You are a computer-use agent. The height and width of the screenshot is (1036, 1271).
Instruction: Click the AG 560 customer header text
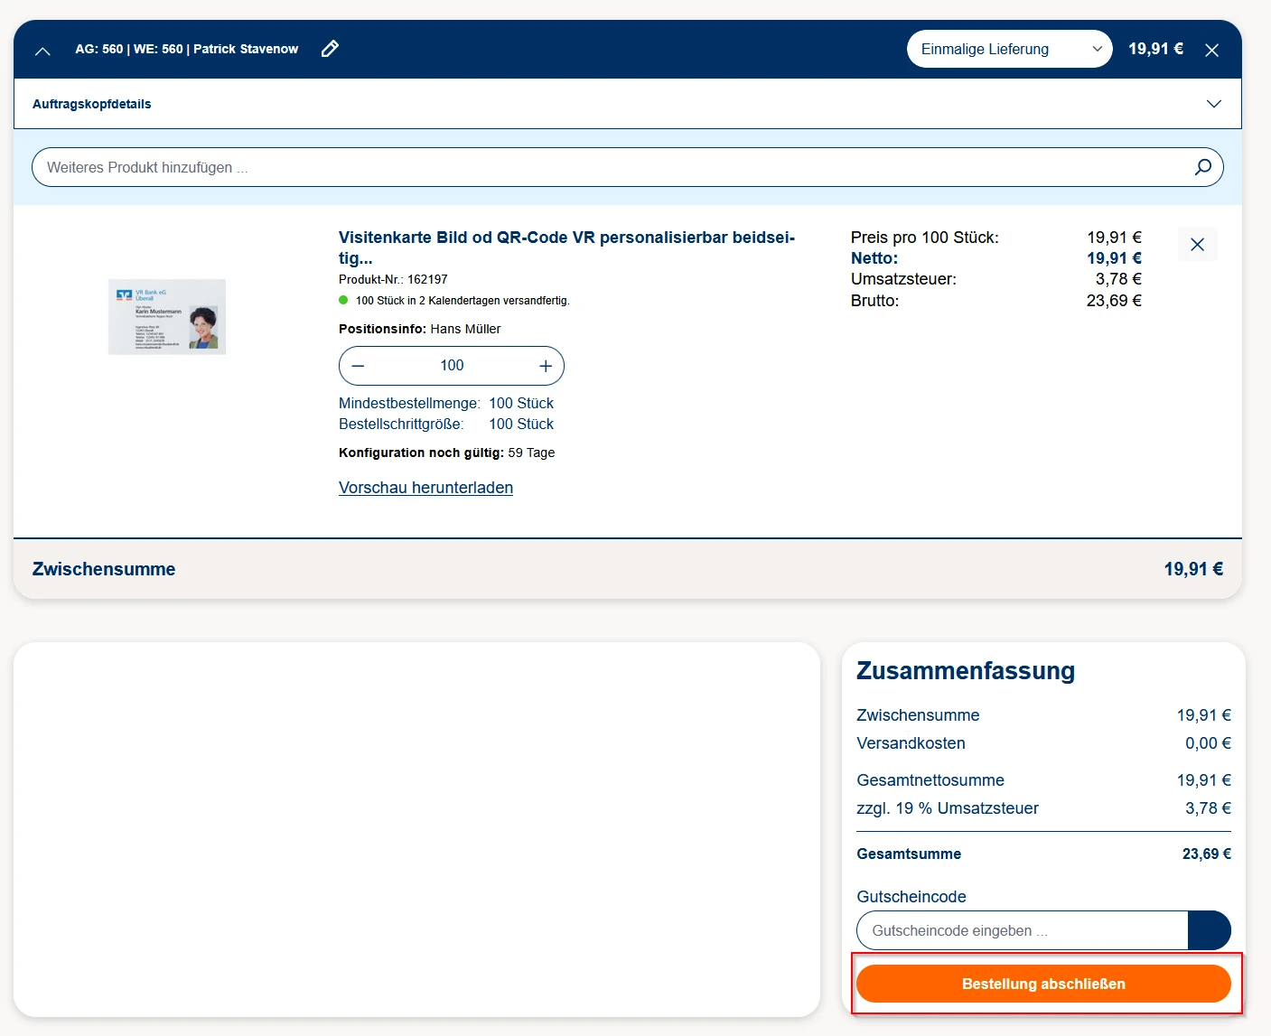tap(186, 49)
